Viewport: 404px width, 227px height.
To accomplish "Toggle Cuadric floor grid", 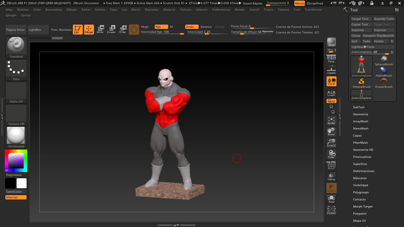I will click(x=332, y=70).
